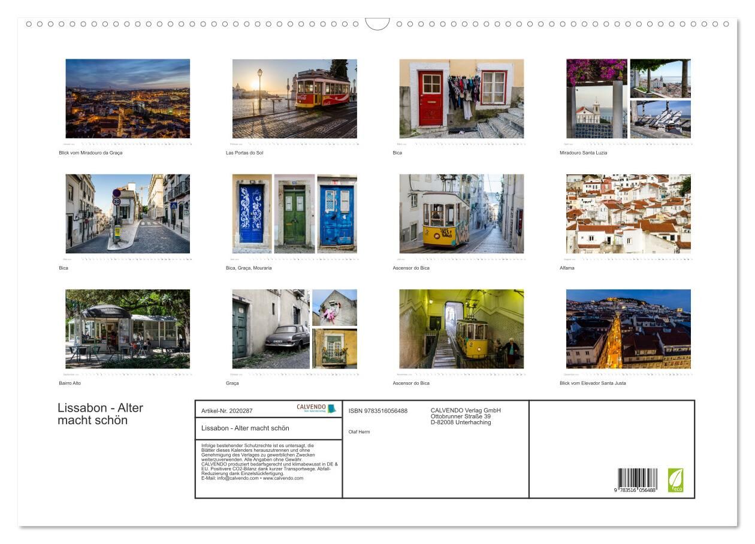The width and height of the screenshot is (755, 544).
Task: Click the Artikel-Nr. 2020287 label
Action: pos(227,411)
